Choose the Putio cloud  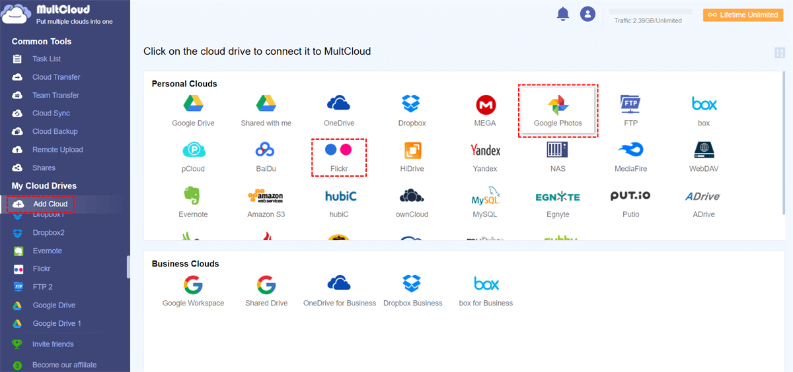click(x=630, y=202)
